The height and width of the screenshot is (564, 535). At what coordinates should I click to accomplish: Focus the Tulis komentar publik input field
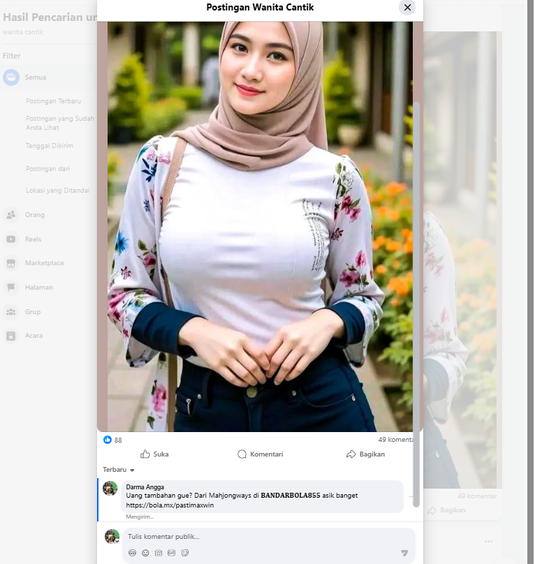click(269, 536)
